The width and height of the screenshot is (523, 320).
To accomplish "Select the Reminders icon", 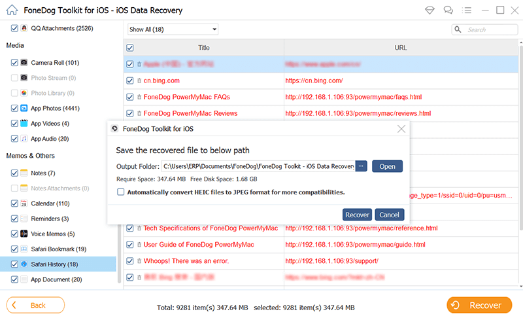I will [x=24, y=219].
